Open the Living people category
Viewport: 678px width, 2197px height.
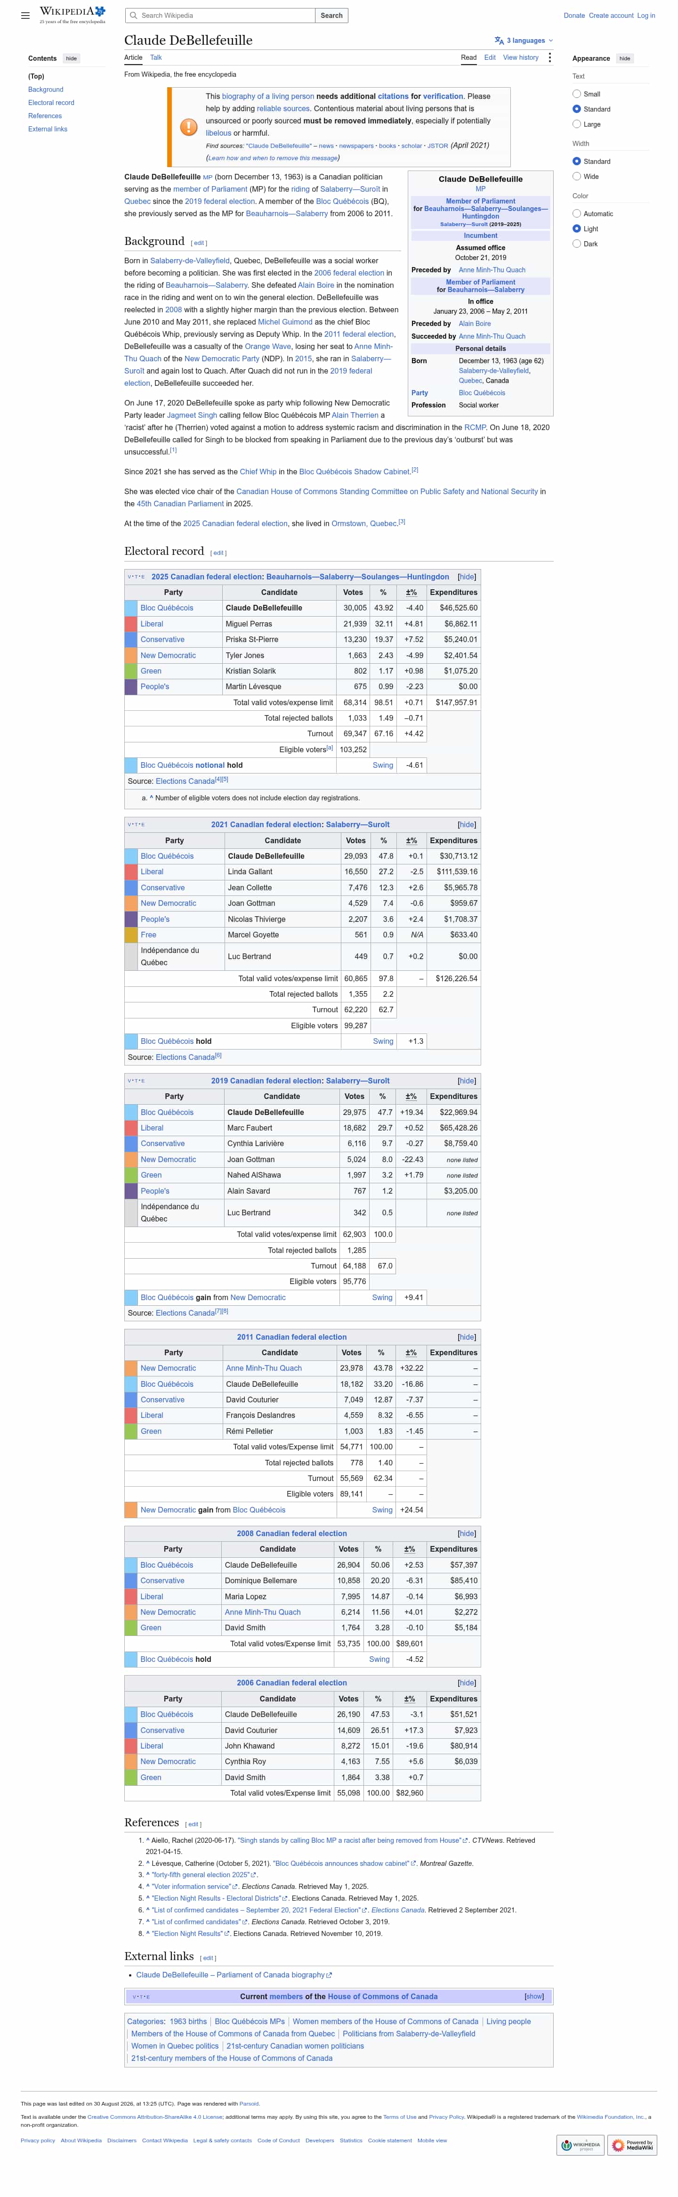pyautogui.click(x=508, y=2021)
